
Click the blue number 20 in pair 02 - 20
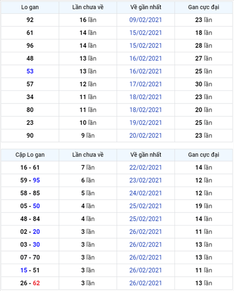(x=36, y=231)
